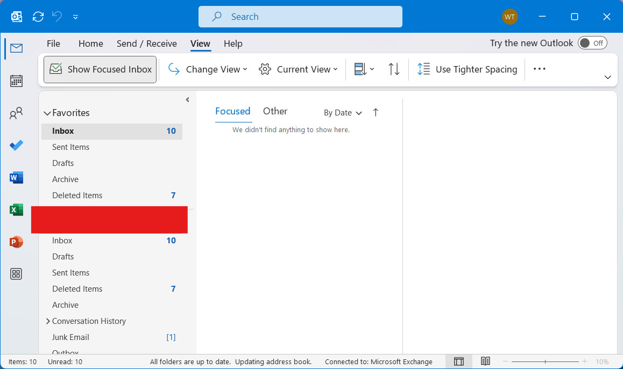623x369 pixels.
Task: Open the People contacts icon
Action: [16, 113]
